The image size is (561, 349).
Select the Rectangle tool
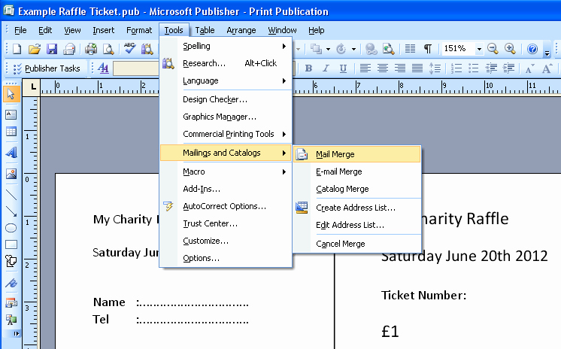(x=11, y=244)
